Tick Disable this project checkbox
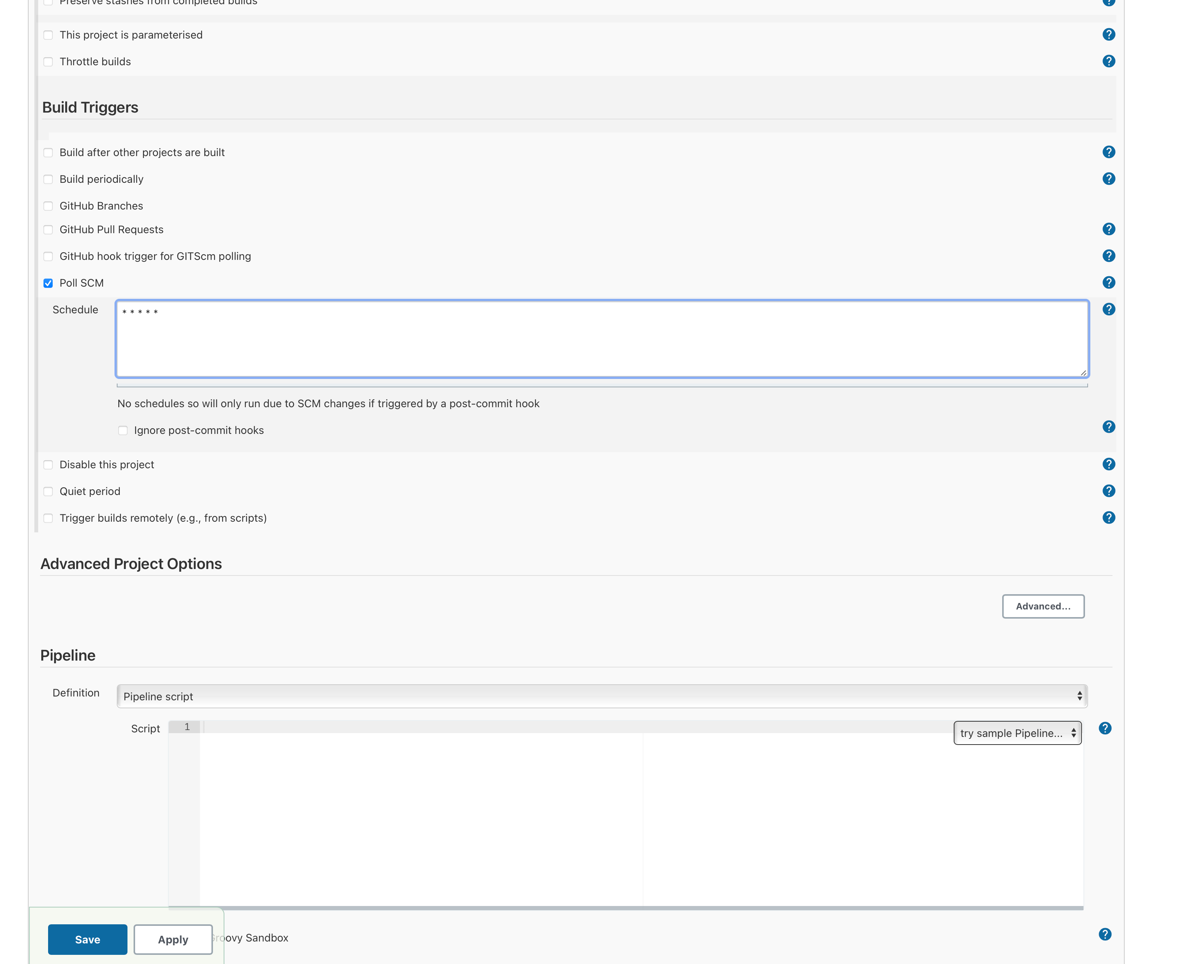Viewport: 1193px width, 964px height. tap(48, 465)
